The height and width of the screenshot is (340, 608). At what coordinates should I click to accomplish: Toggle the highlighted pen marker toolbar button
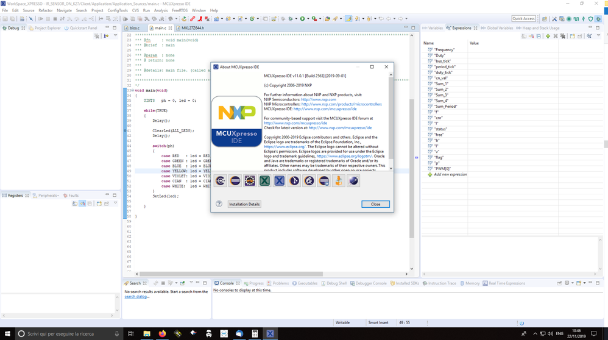tap(348, 19)
